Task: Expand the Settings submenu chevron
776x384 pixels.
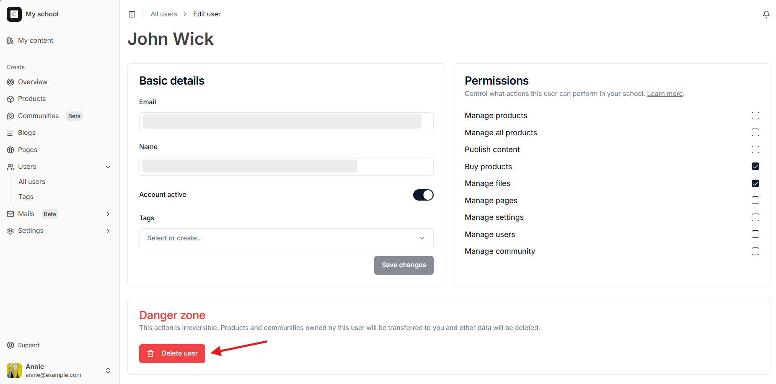Action: pos(108,231)
